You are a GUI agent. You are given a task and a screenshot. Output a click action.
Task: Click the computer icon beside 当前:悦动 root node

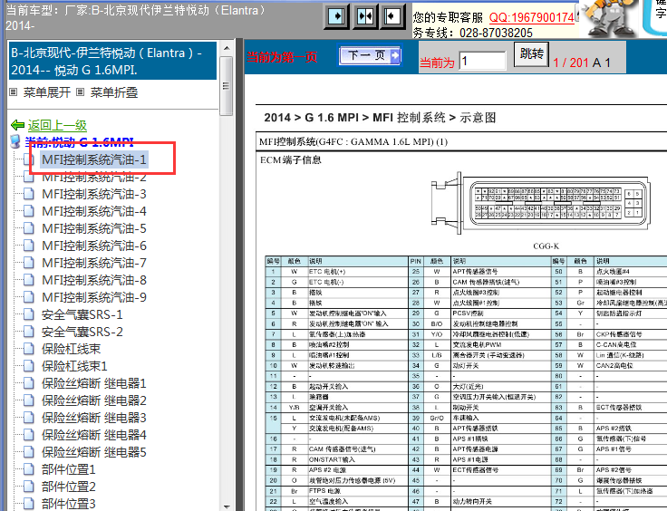click(15, 141)
